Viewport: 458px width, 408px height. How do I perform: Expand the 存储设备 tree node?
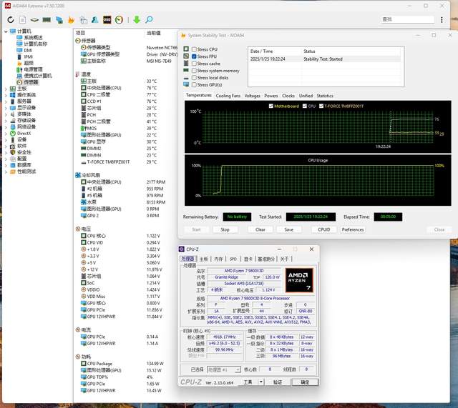click(x=6, y=121)
